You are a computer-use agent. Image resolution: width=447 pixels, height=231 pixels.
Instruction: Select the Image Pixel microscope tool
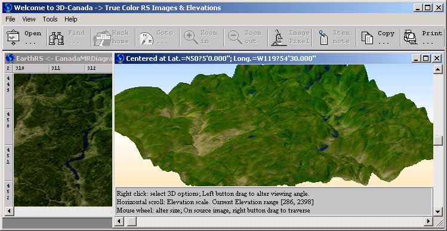(279, 38)
